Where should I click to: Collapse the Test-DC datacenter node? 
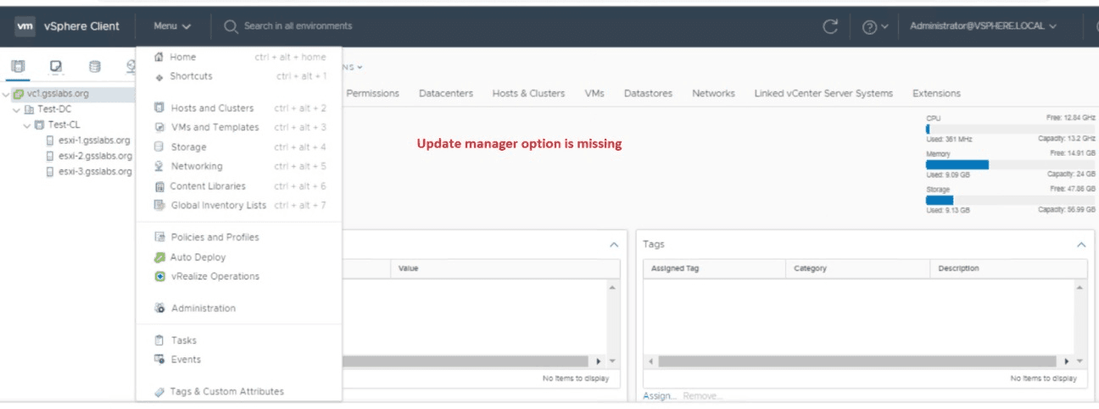17,109
